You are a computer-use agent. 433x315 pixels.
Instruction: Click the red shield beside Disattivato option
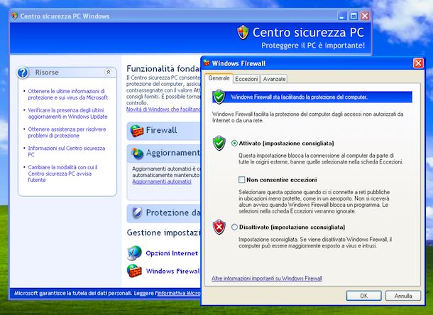(219, 227)
